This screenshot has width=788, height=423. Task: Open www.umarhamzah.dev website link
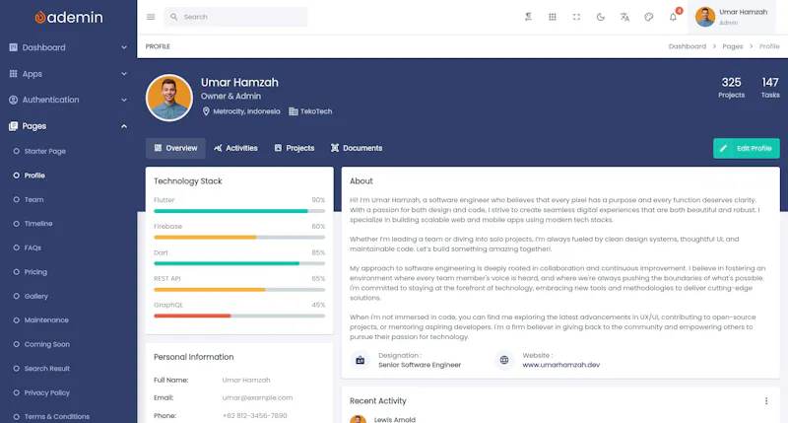click(x=560, y=365)
